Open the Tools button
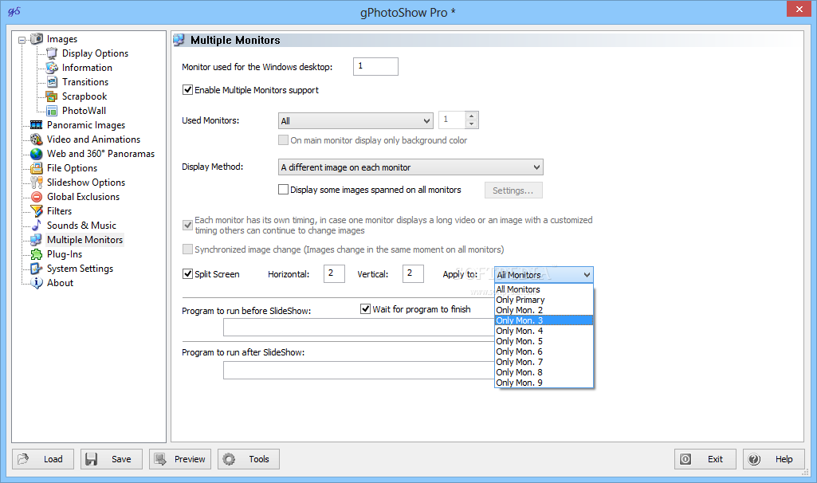817x483 pixels. coord(249,459)
